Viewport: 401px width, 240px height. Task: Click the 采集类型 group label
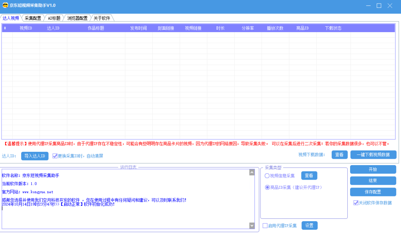[x=273, y=167]
